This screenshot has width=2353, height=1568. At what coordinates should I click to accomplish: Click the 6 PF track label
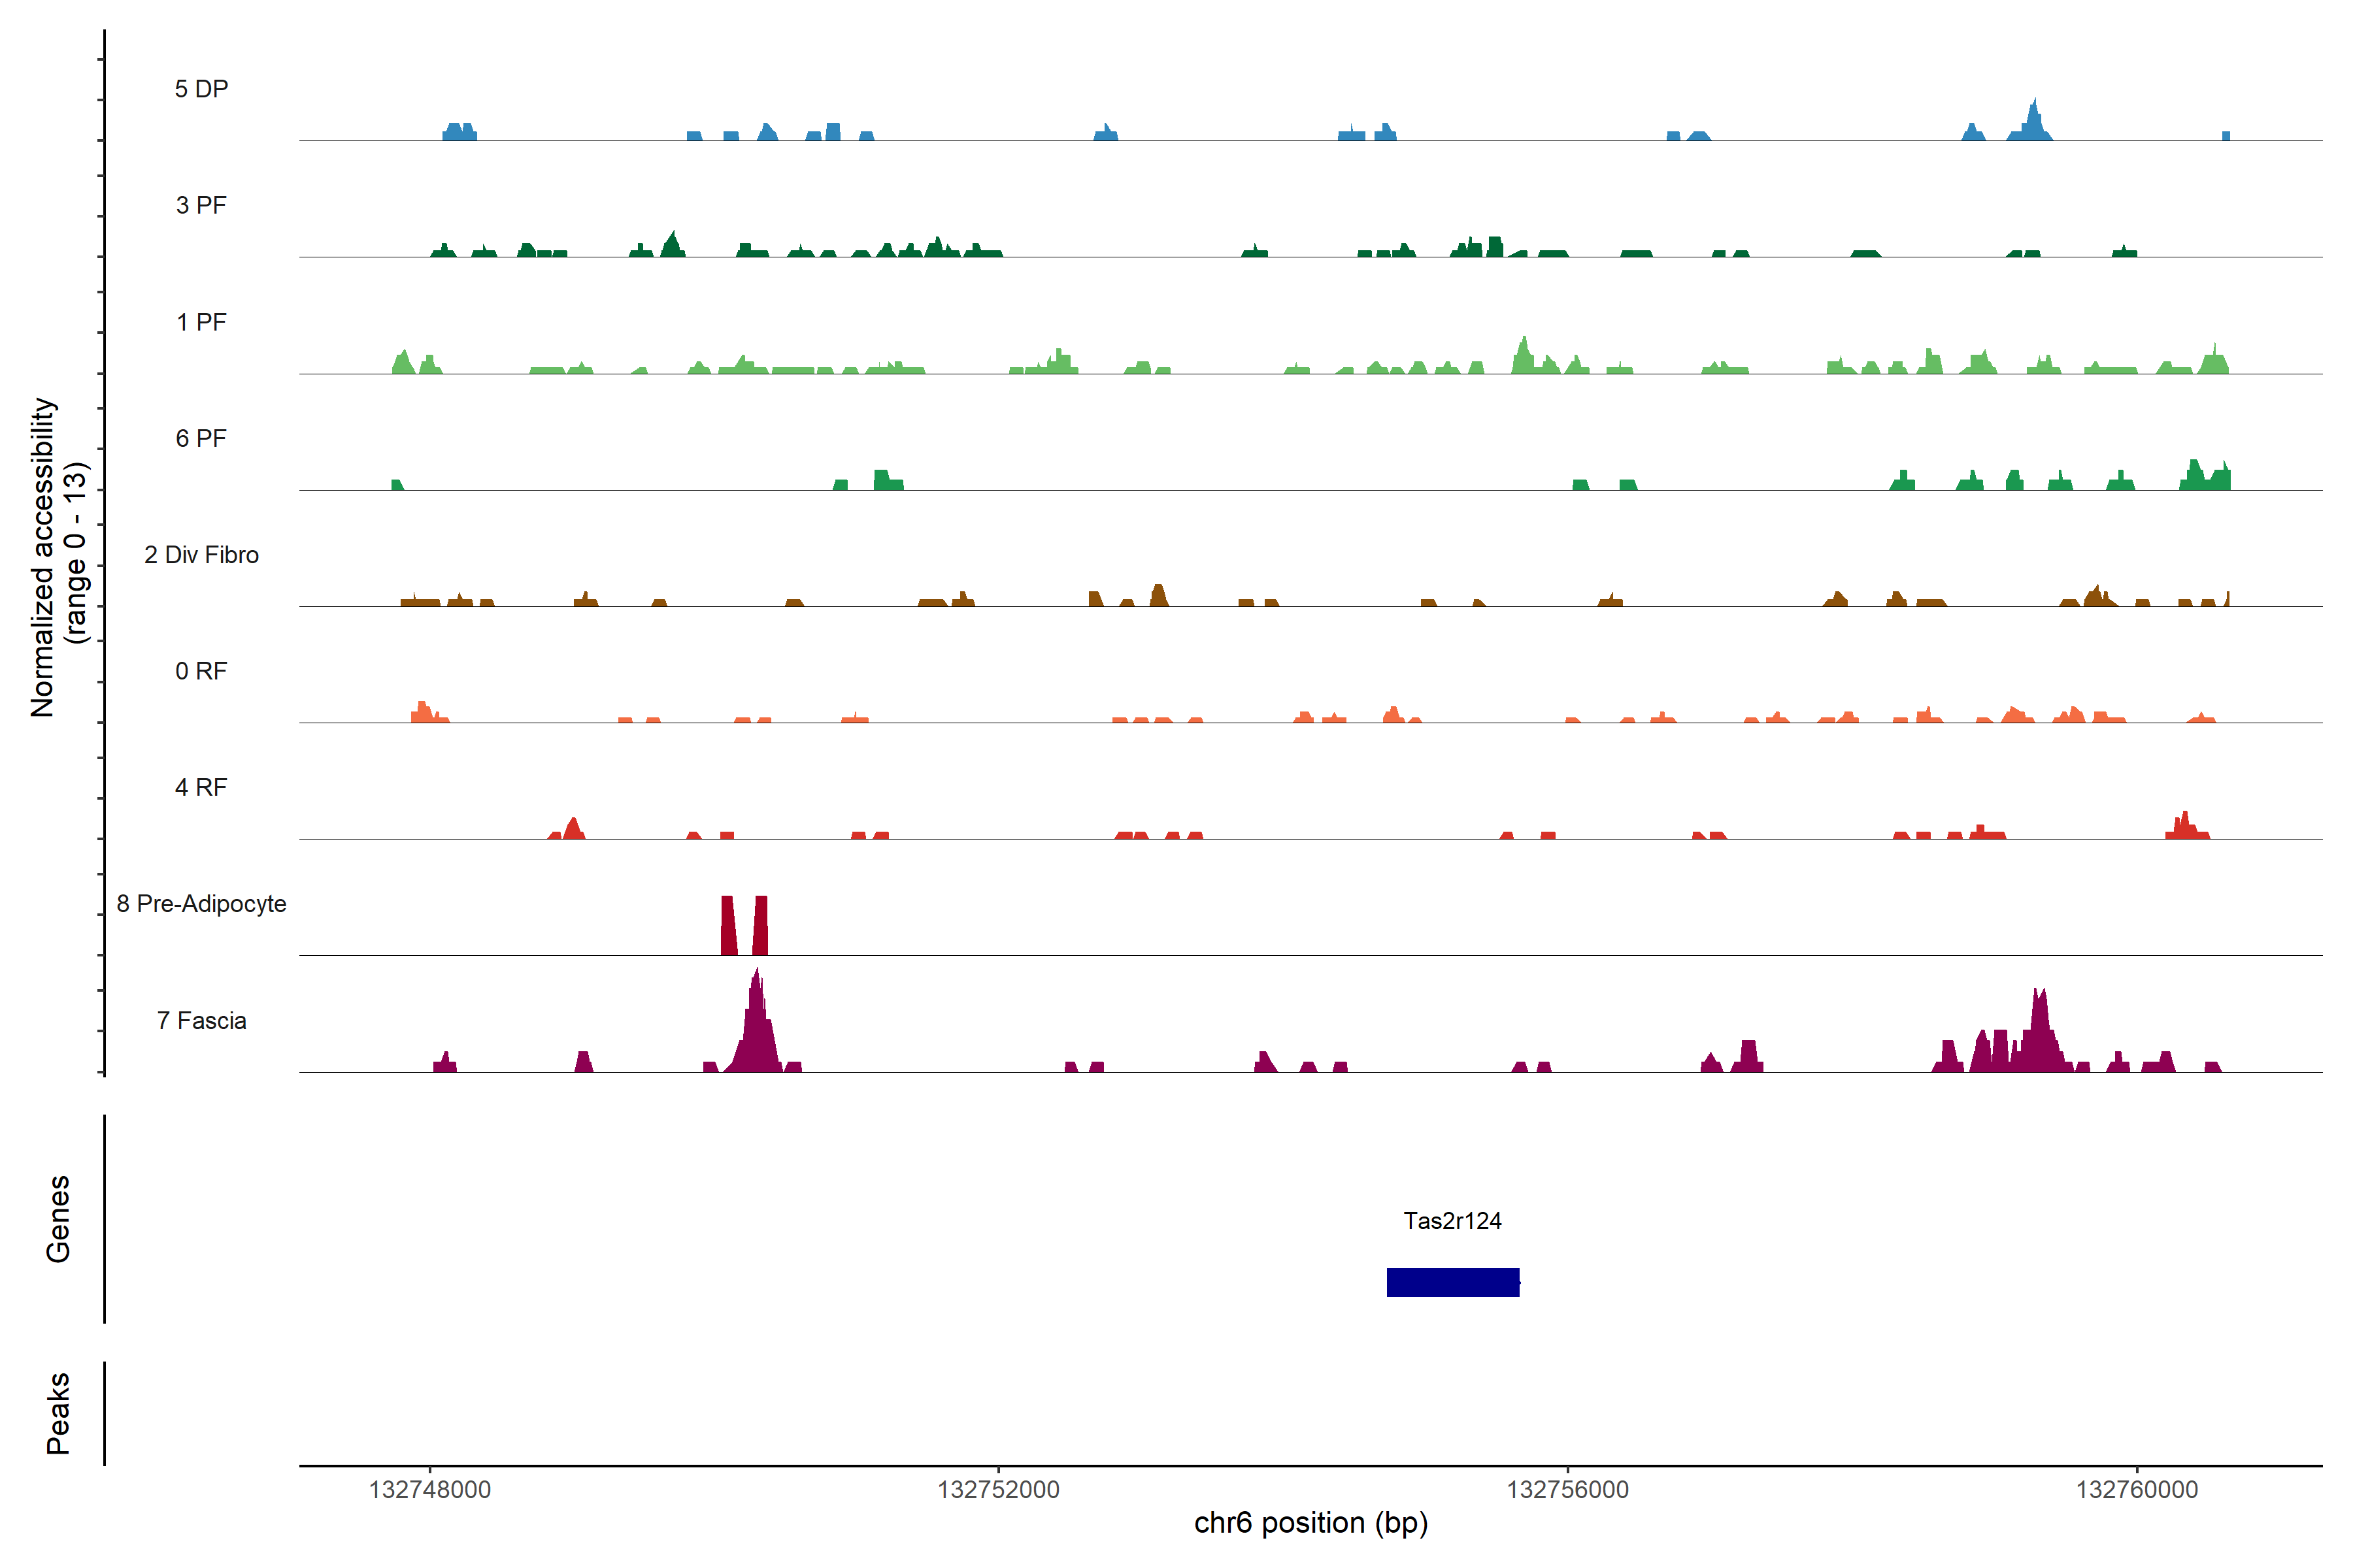[201, 438]
